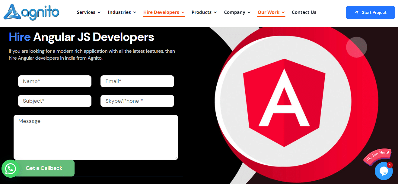Click into the Message text area

[96, 137]
